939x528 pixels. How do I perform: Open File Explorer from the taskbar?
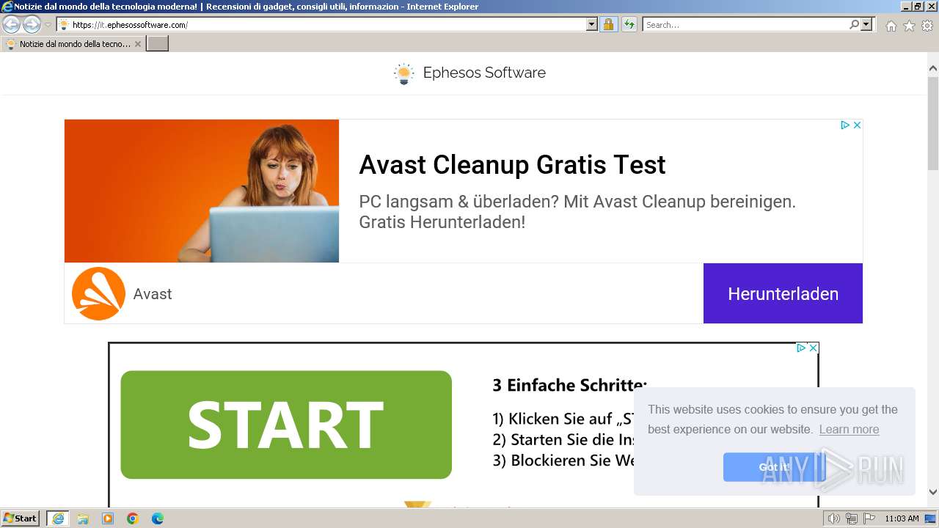tap(83, 518)
